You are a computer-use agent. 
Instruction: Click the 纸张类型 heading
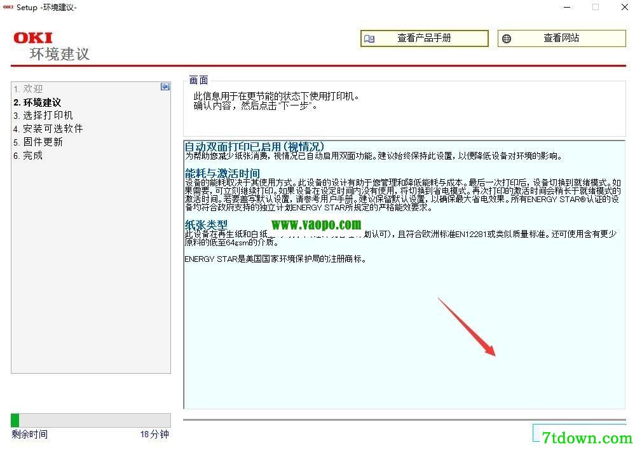click(x=206, y=224)
